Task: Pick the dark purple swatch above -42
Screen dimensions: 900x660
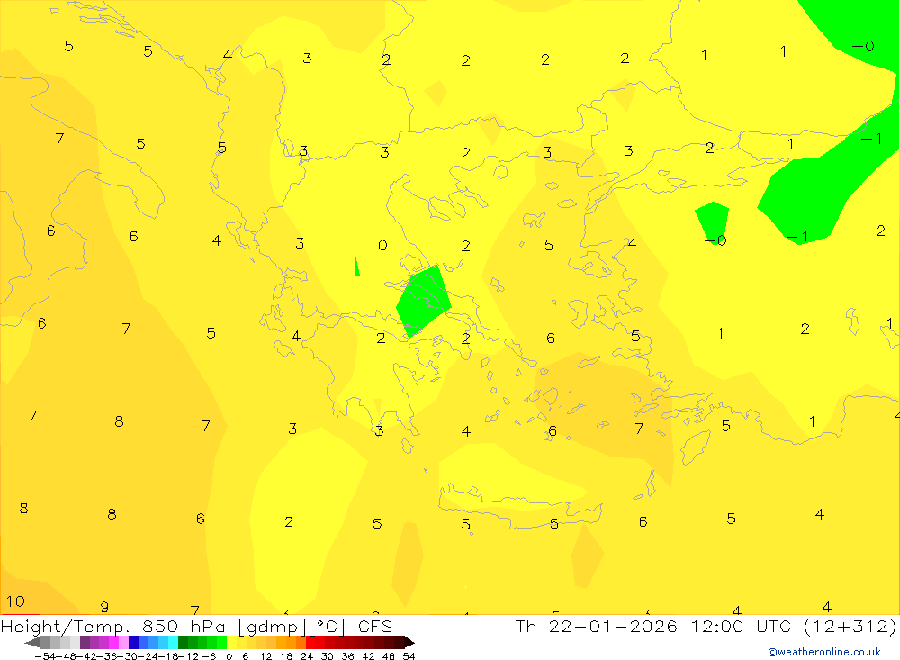Action: 85,643
